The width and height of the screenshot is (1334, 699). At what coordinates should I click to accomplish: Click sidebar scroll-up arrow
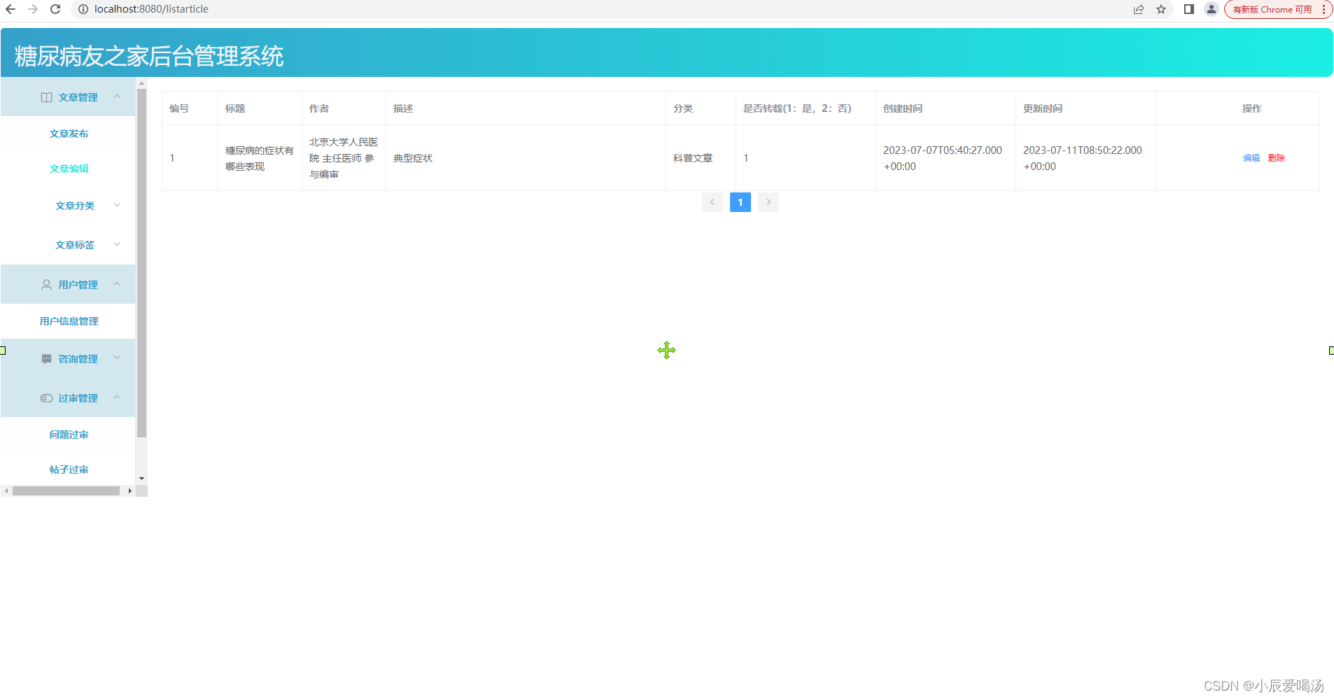[x=141, y=83]
